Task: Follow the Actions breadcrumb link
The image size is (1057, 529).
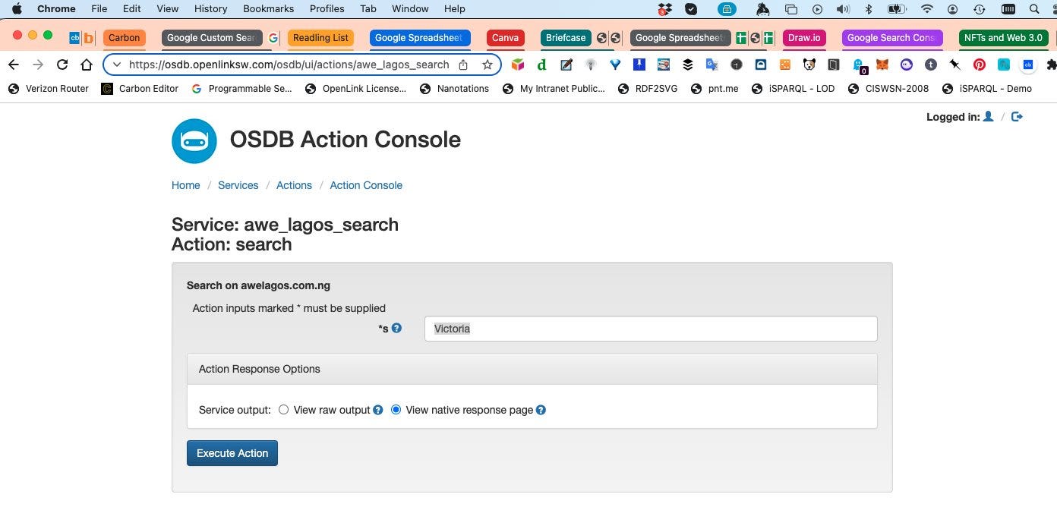Action: pos(294,185)
